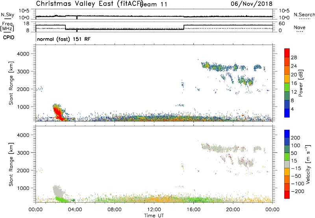
Task: Click the "04:00" time tick label
Action: pyautogui.click(x=75, y=210)
